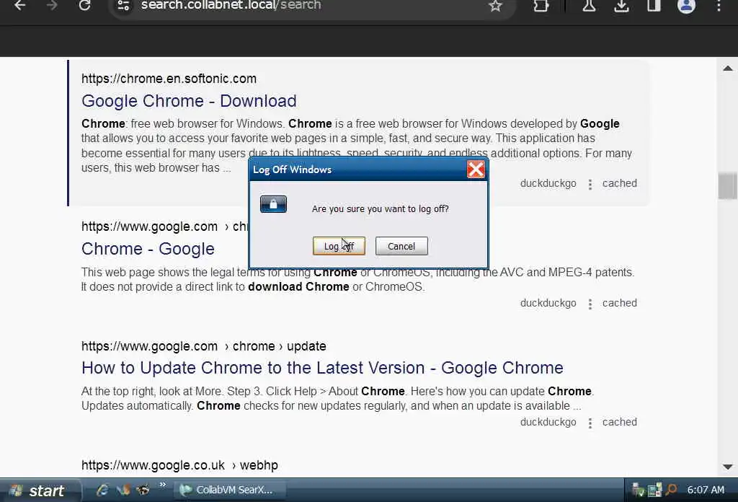Open three-dot menu for Softonic result
The image size is (738, 502).
[590, 184]
